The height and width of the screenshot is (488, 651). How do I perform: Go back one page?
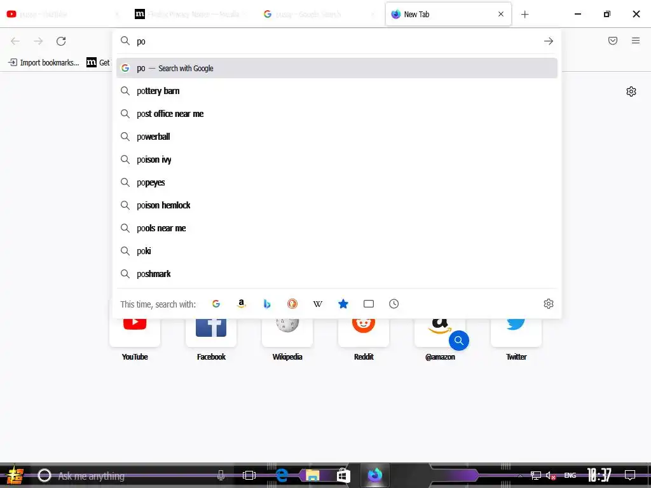[x=15, y=41]
